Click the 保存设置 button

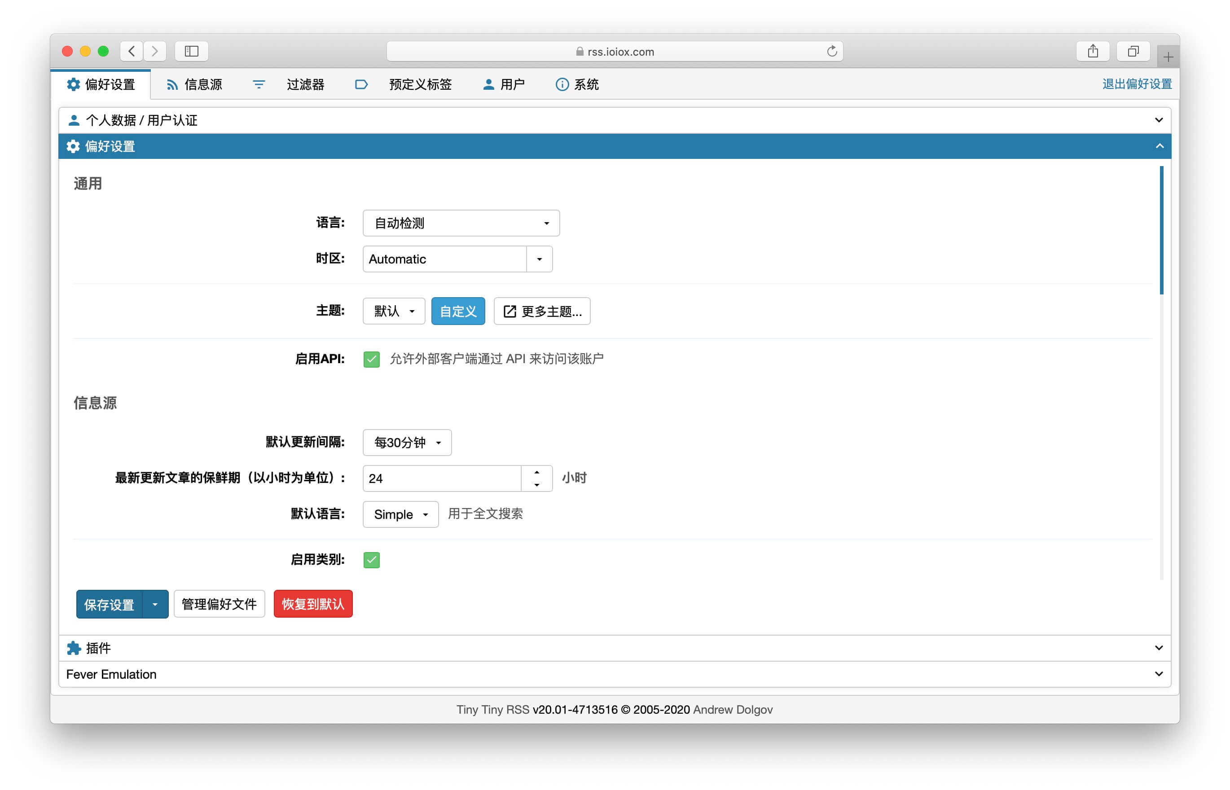pyautogui.click(x=109, y=604)
